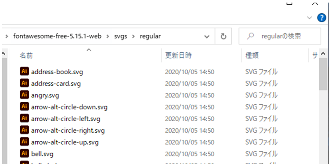Open the address bar history dropdown
The image size is (332, 164).
(206, 36)
